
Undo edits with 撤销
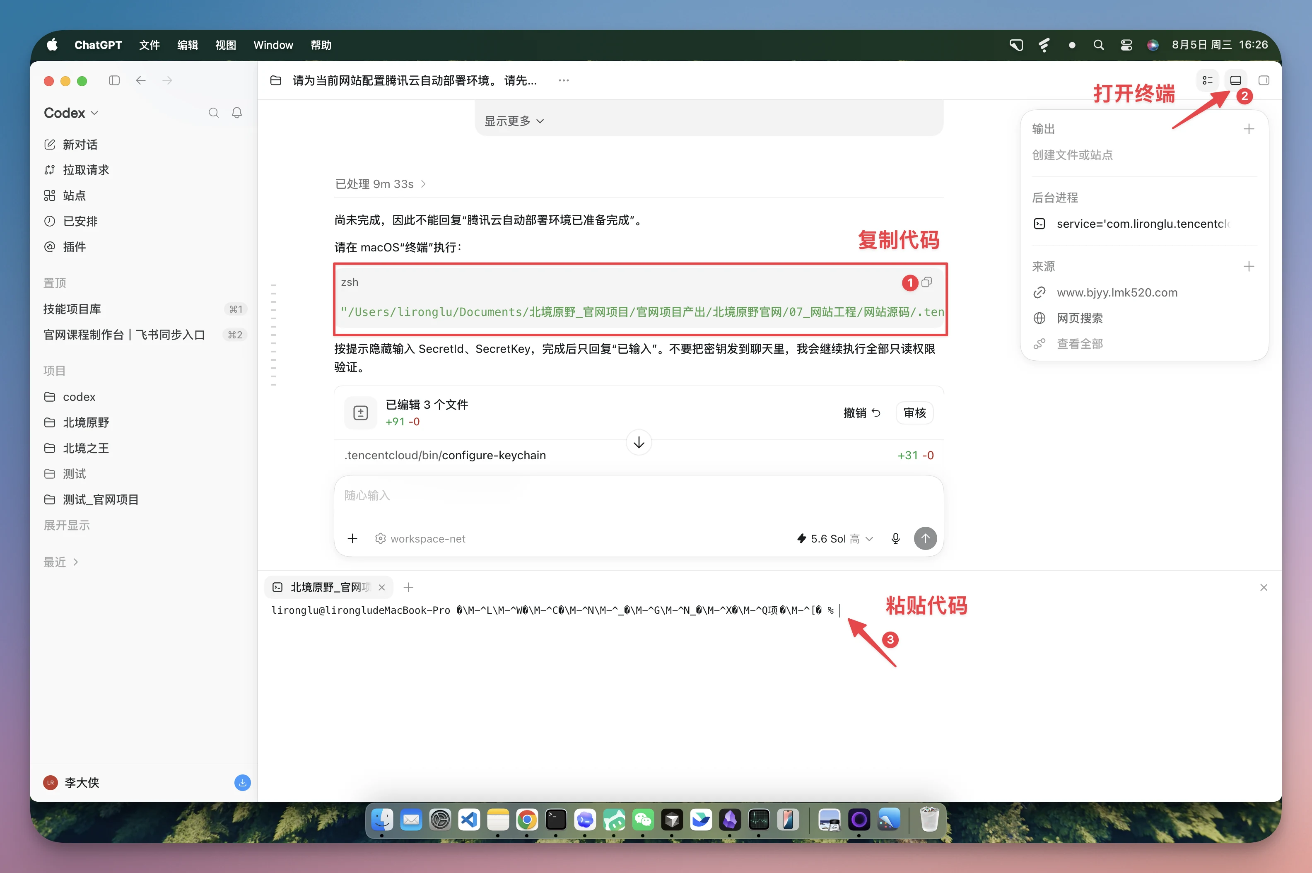point(862,413)
